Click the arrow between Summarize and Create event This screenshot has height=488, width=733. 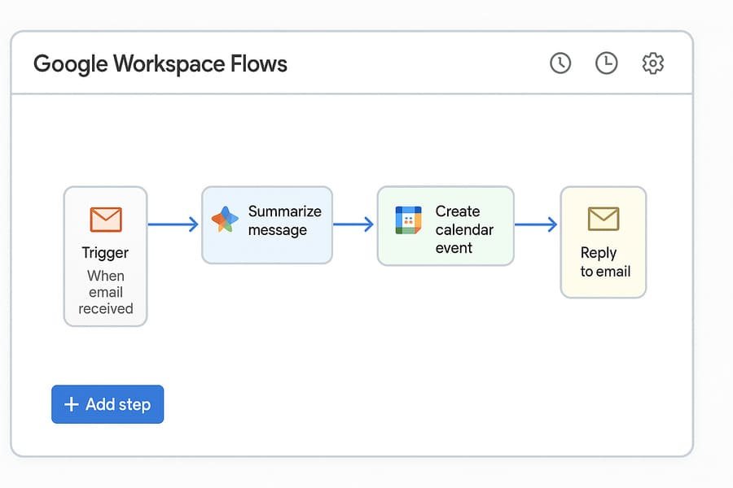coord(353,224)
